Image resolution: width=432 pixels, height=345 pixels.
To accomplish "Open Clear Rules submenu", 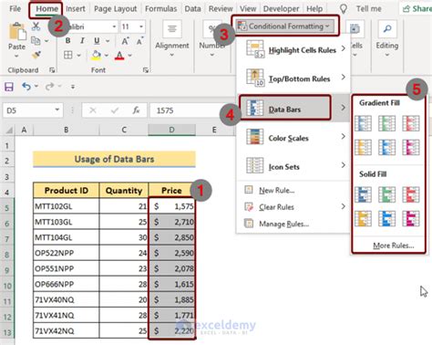I will click(293, 207).
